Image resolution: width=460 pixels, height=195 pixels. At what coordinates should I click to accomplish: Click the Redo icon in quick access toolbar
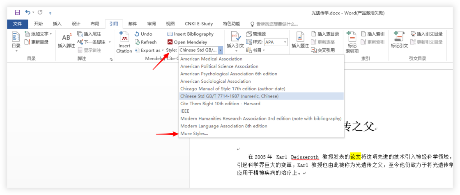pos(40,12)
